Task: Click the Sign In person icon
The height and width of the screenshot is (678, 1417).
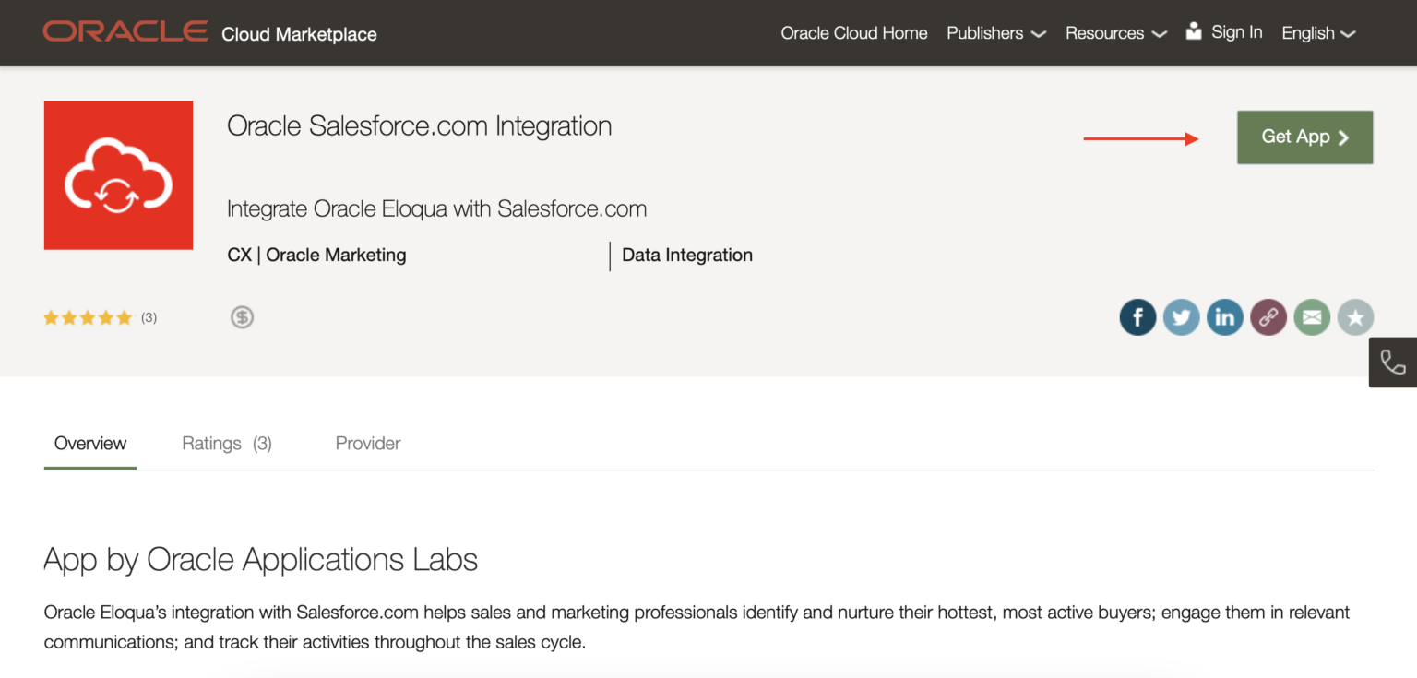Action: 1194,30
